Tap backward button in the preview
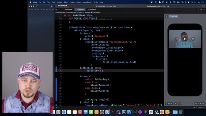206x116 pixels. point(177,39)
